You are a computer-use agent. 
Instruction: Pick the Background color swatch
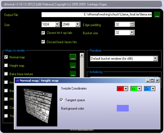click(122, 108)
